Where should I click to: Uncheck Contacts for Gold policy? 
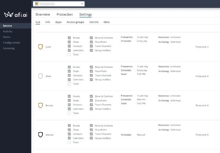[x=69, y=46]
